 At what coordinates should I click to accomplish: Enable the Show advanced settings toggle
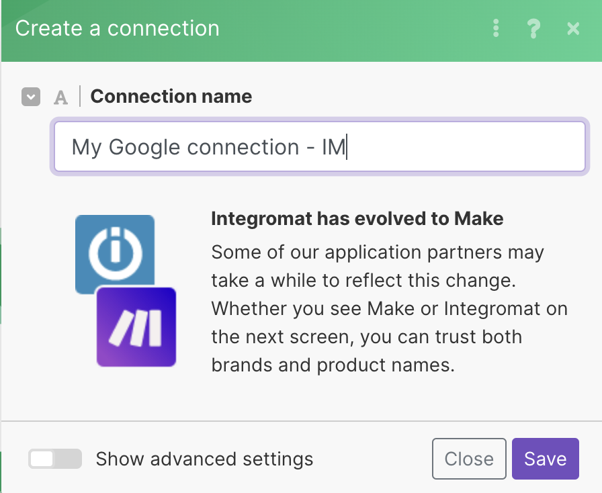pyautogui.click(x=55, y=459)
